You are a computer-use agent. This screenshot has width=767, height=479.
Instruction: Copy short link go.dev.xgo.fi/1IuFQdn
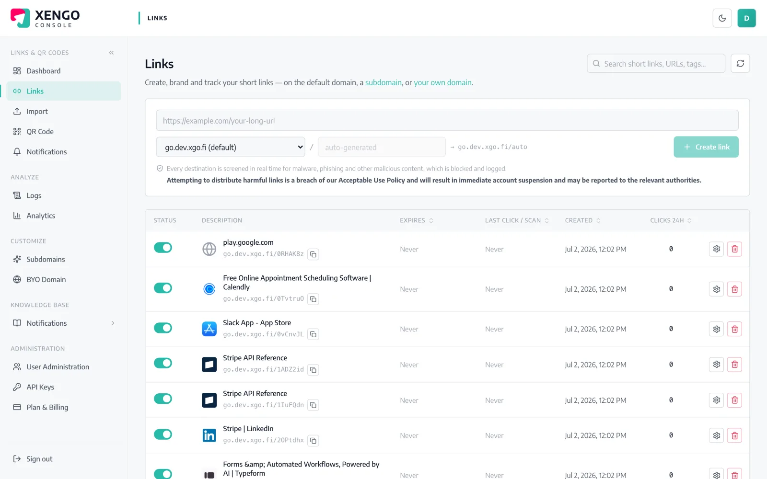[x=313, y=405]
